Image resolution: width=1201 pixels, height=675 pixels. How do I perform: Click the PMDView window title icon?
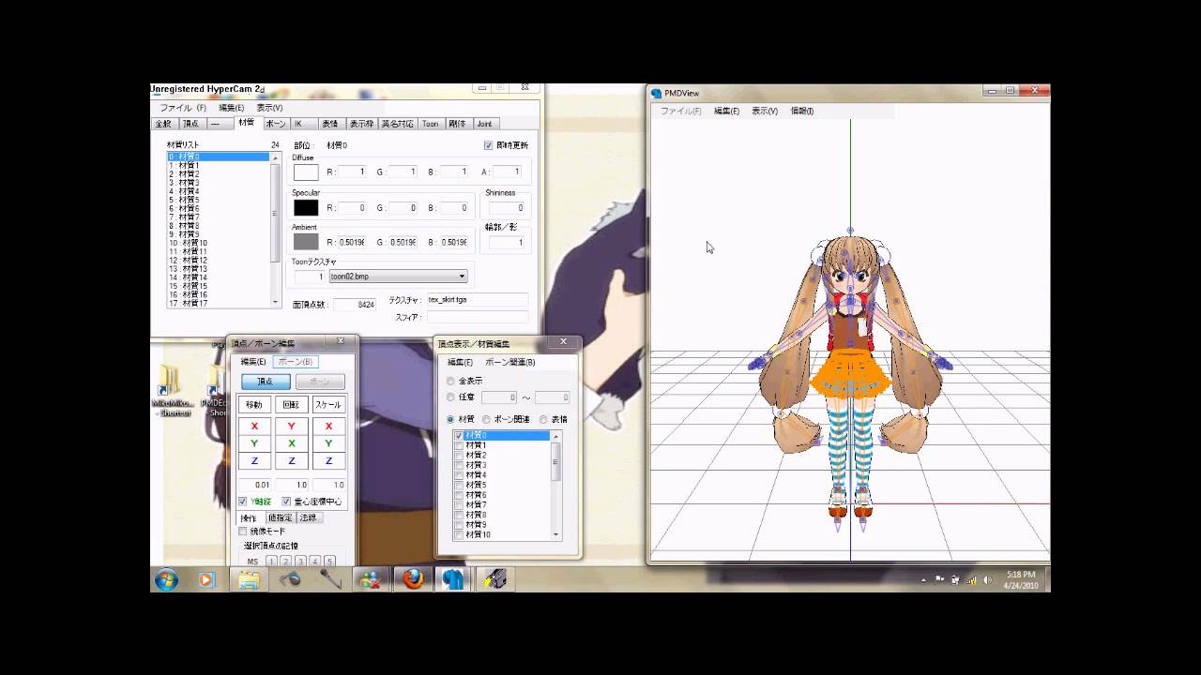point(657,93)
